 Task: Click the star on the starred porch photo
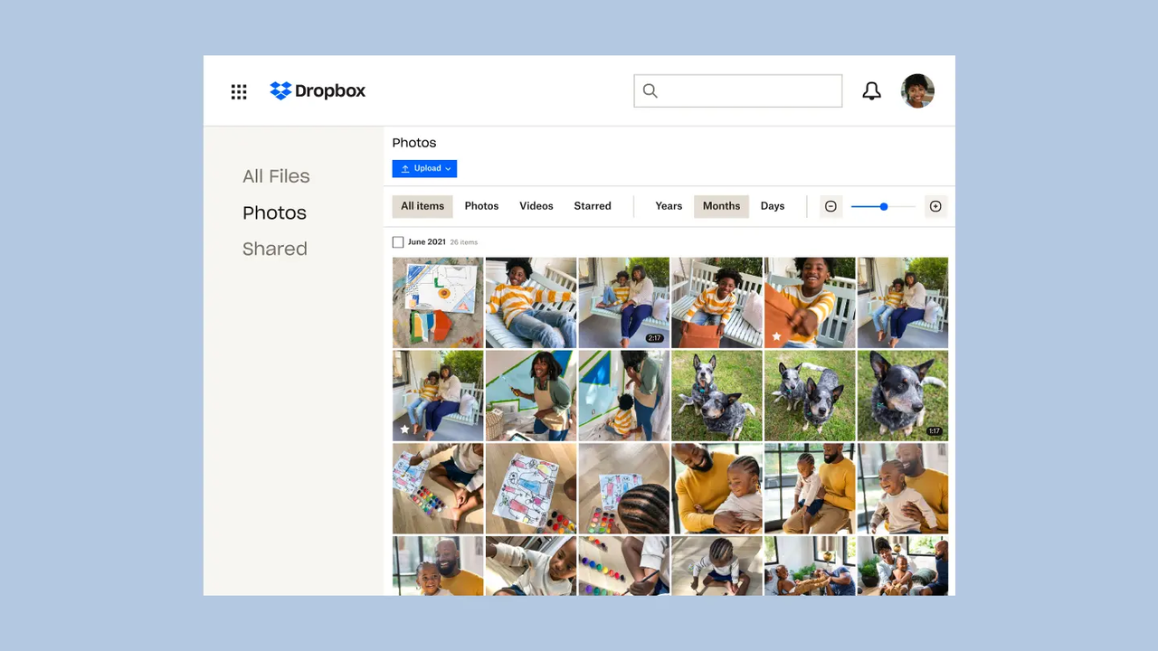click(404, 429)
